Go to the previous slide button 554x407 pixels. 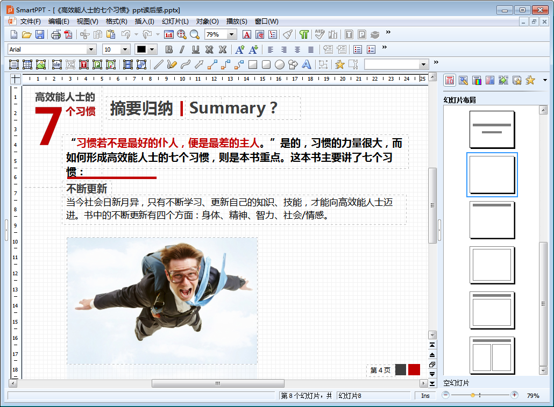click(432, 355)
